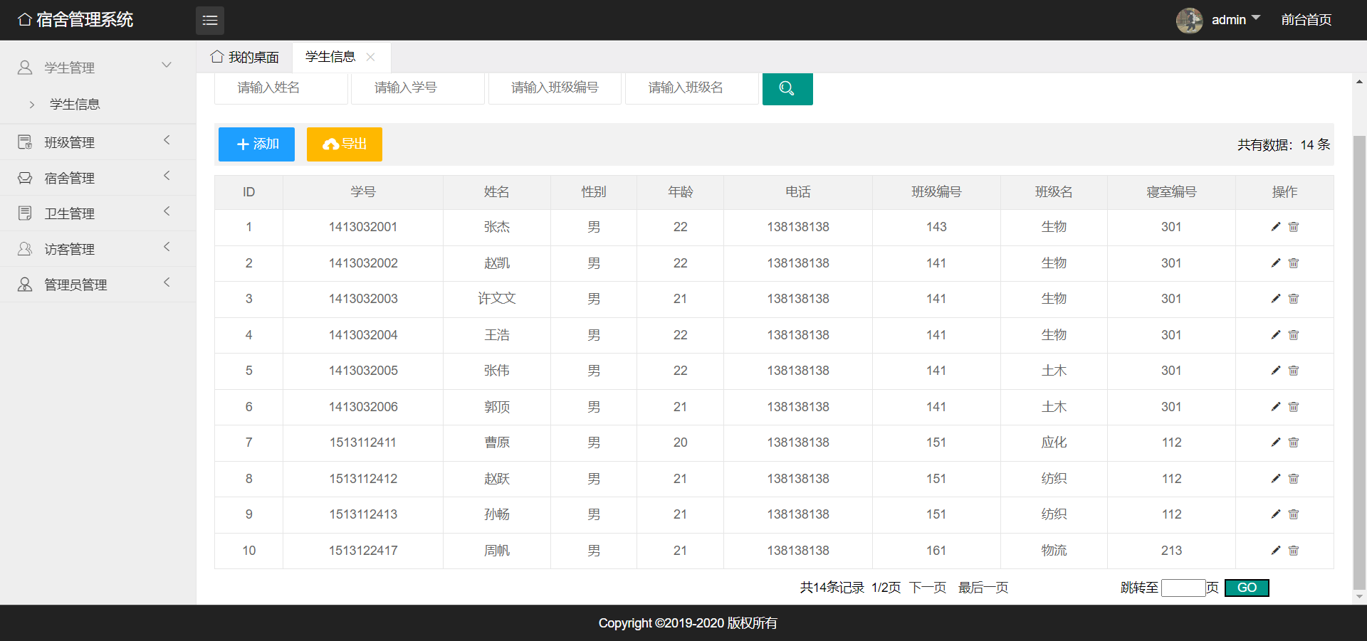This screenshot has width=1367, height=641.
Task: Click the 姓名 column header
Action: click(497, 192)
